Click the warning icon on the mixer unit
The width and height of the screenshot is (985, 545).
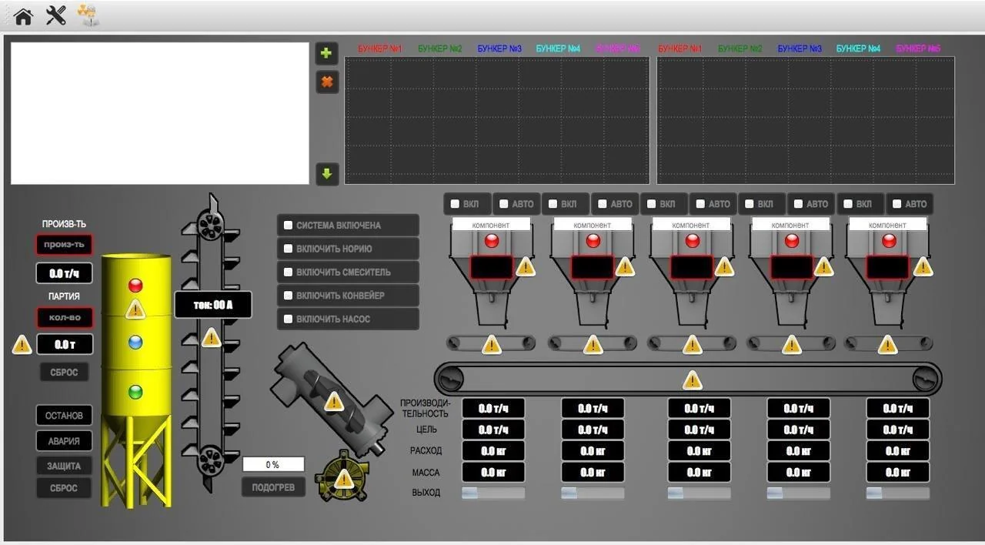coord(332,401)
